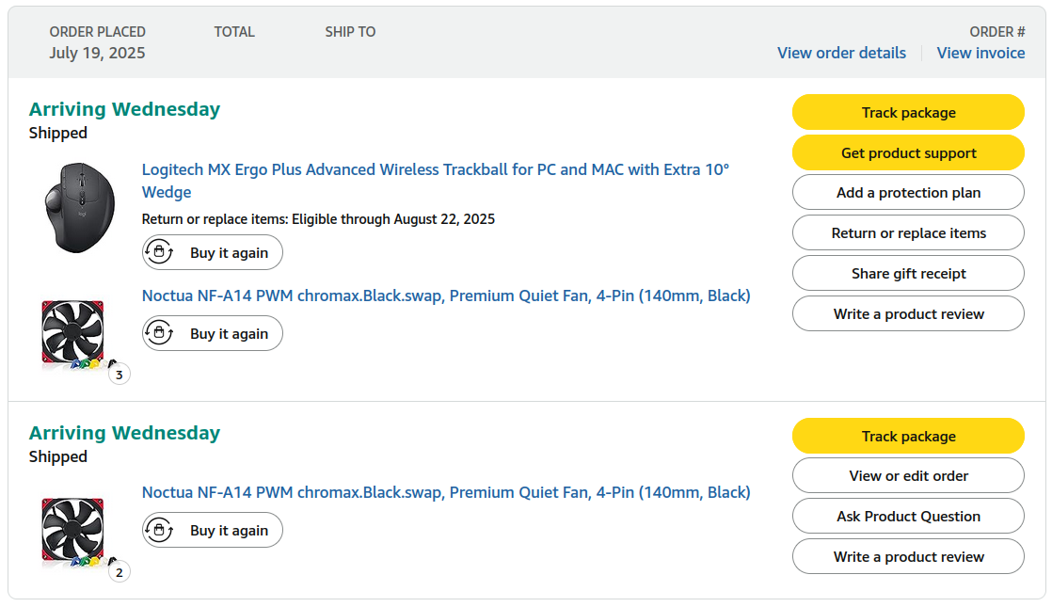The width and height of the screenshot is (1052, 607).
Task: Click Get product support button
Action: 908,152
